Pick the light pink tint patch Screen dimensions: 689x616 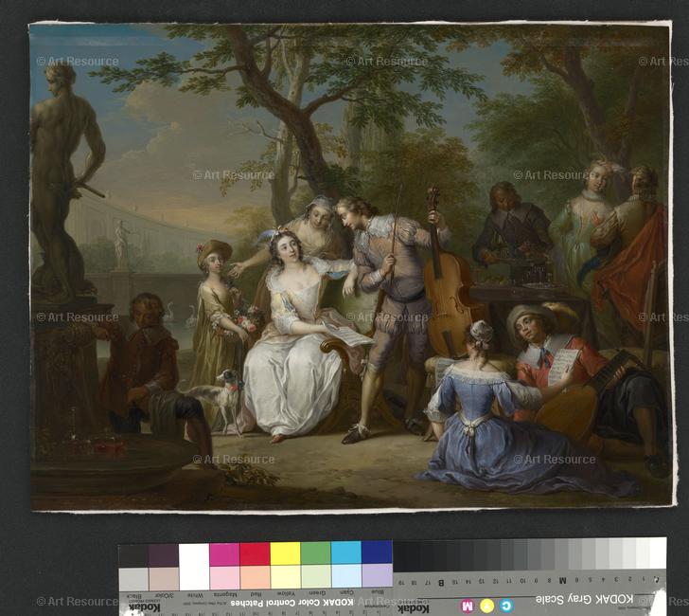coord(224,578)
